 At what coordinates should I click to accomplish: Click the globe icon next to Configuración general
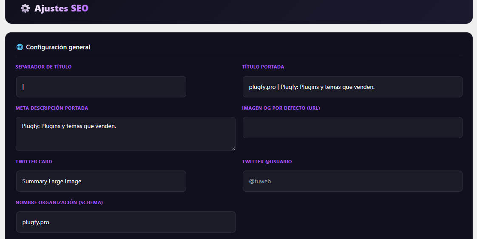point(20,47)
